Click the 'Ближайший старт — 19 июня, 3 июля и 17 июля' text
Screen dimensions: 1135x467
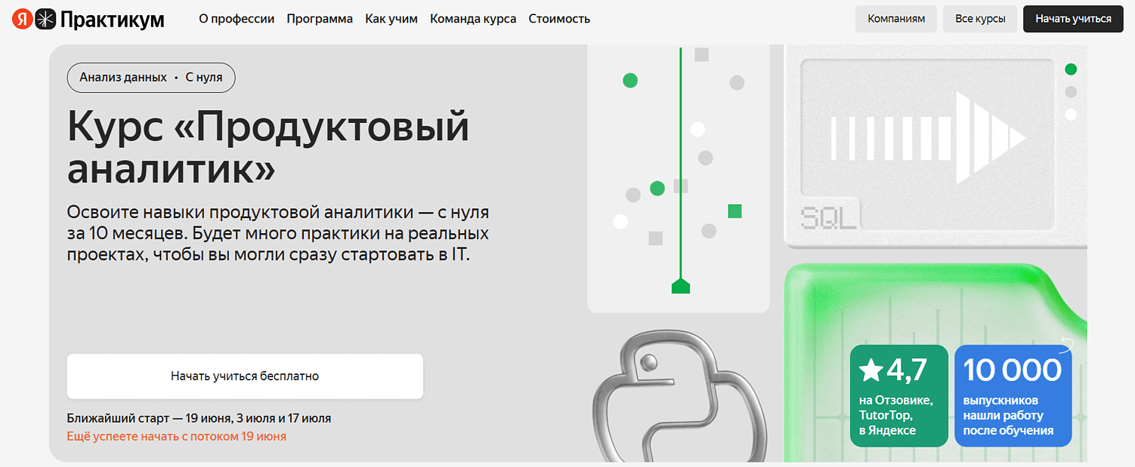pyautogui.click(x=199, y=418)
